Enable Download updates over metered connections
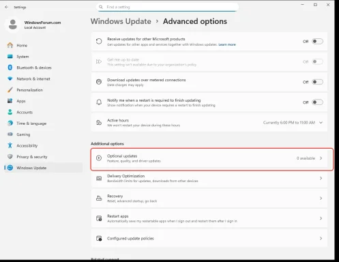Viewport: 339px width, 262px height. pos(317,82)
